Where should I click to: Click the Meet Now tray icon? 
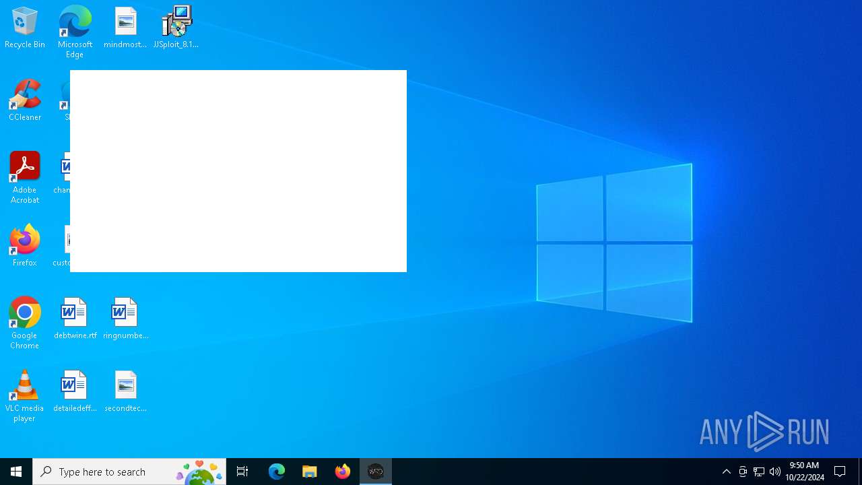(x=743, y=472)
